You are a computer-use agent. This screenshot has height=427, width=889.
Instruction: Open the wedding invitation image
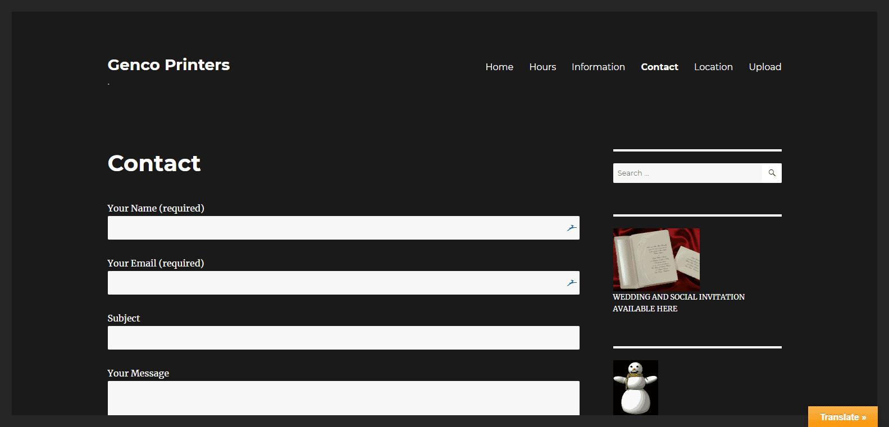pyautogui.click(x=656, y=259)
